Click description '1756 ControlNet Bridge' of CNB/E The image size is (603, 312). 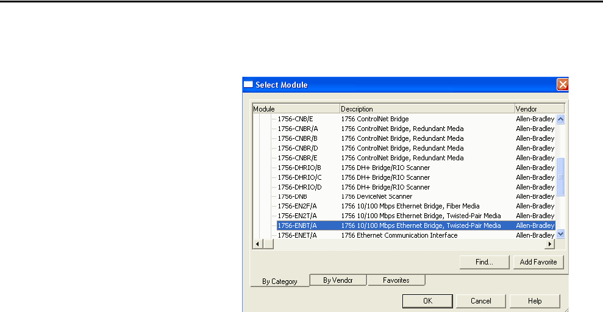tap(375, 119)
